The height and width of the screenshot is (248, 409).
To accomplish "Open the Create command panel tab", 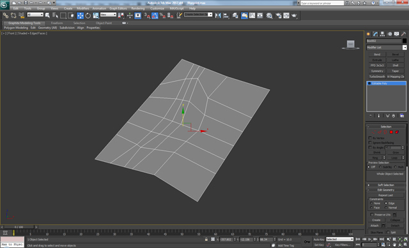I will tap(368, 34).
